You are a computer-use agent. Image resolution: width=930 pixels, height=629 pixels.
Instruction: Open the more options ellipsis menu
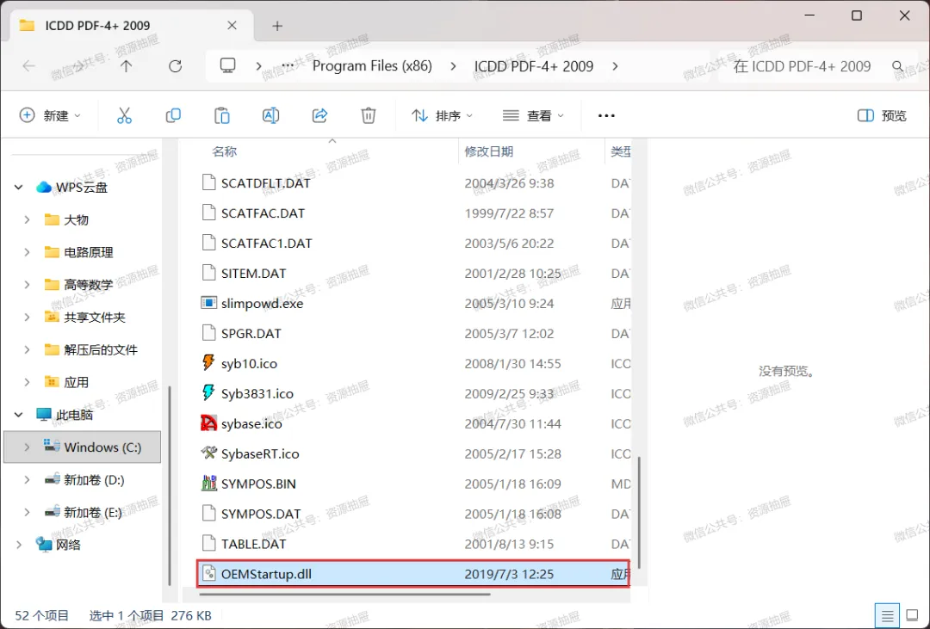[606, 115]
